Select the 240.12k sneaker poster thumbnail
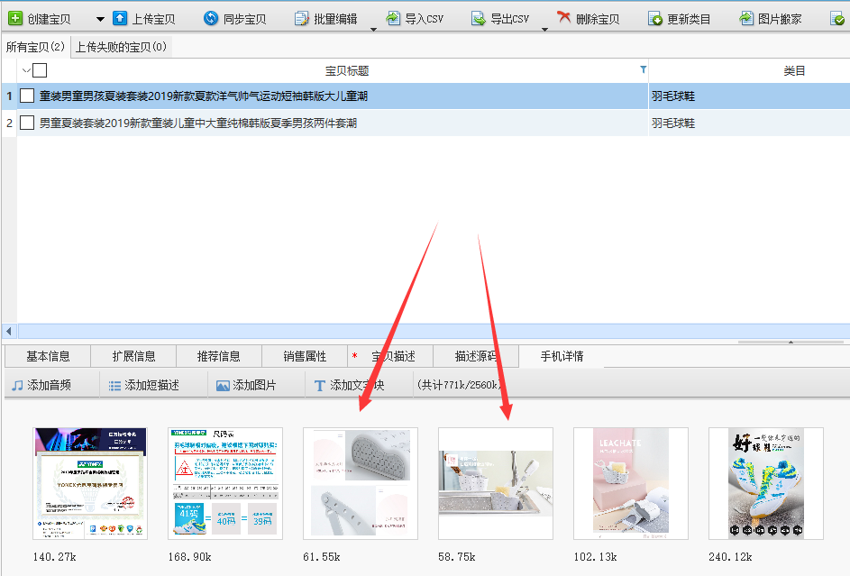The height and width of the screenshot is (576, 850). point(765,484)
